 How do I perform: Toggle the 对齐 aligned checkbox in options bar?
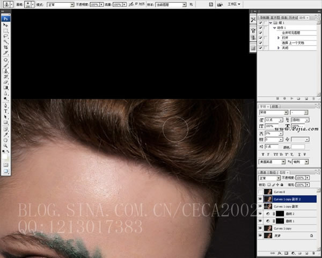(136, 4)
